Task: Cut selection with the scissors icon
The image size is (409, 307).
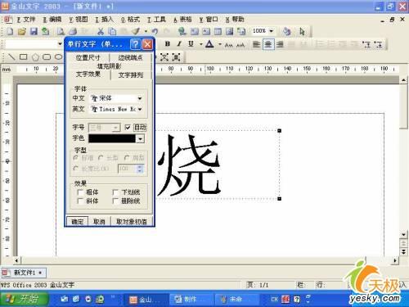Action: tap(101, 31)
